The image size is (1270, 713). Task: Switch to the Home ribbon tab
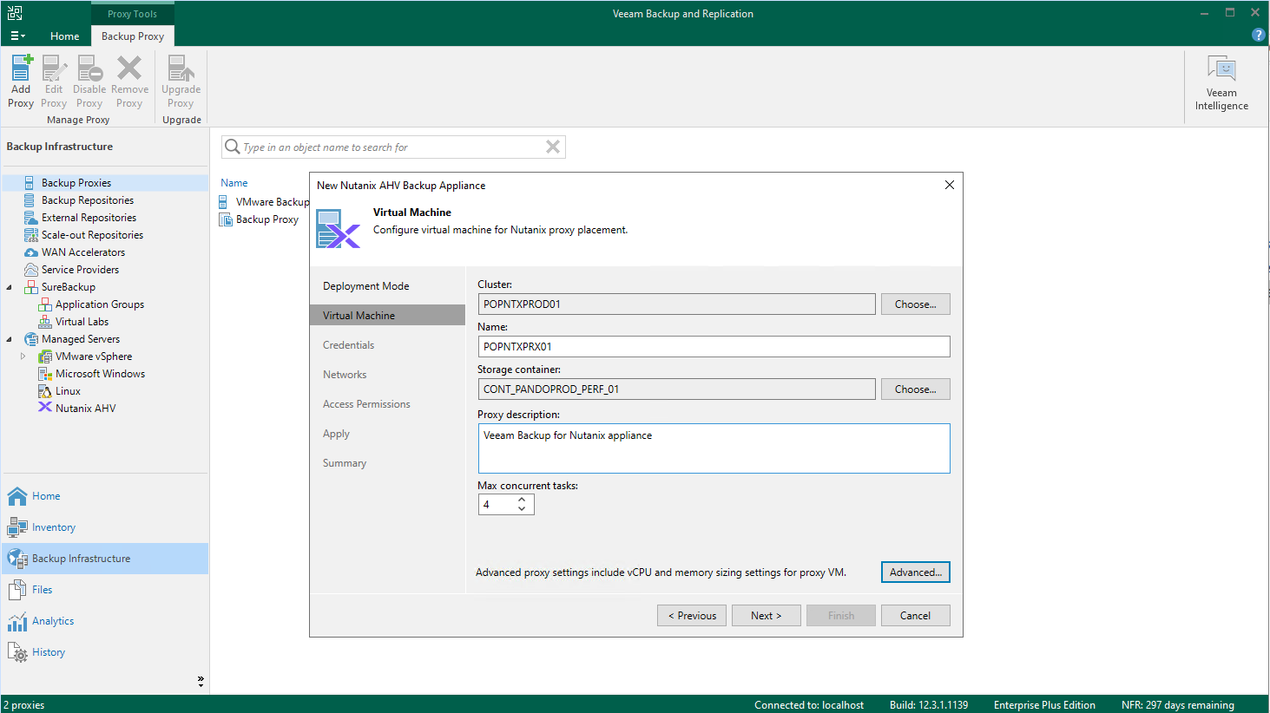tap(64, 36)
